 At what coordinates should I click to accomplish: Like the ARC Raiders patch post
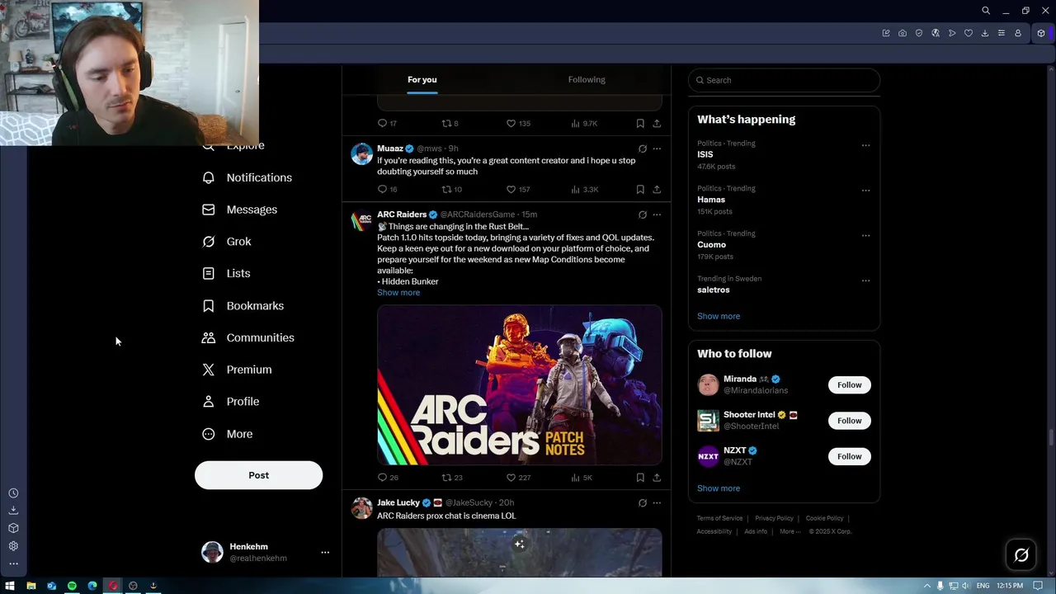tap(519, 478)
